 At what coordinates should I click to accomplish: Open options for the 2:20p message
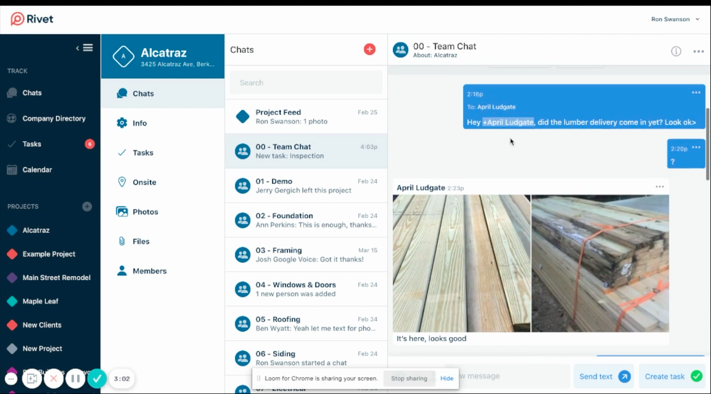(696, 148)
